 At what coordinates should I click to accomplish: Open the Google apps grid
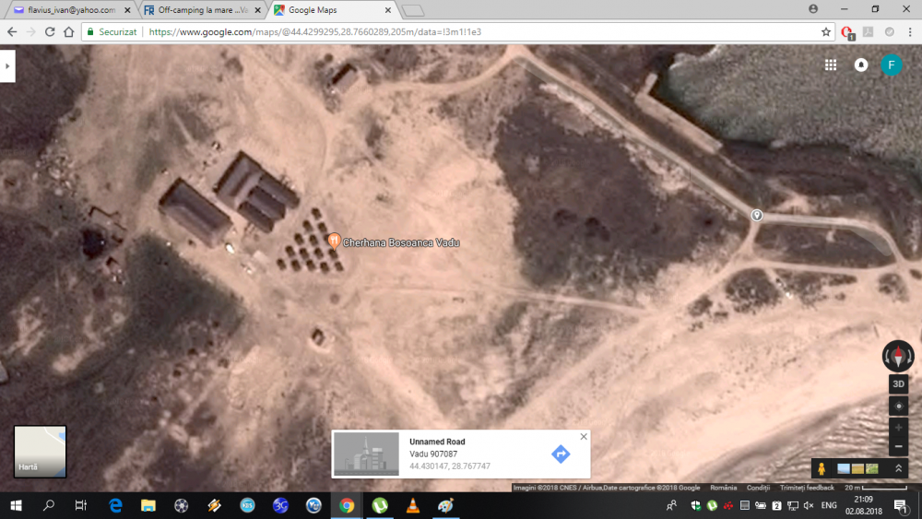click(831, 65)
